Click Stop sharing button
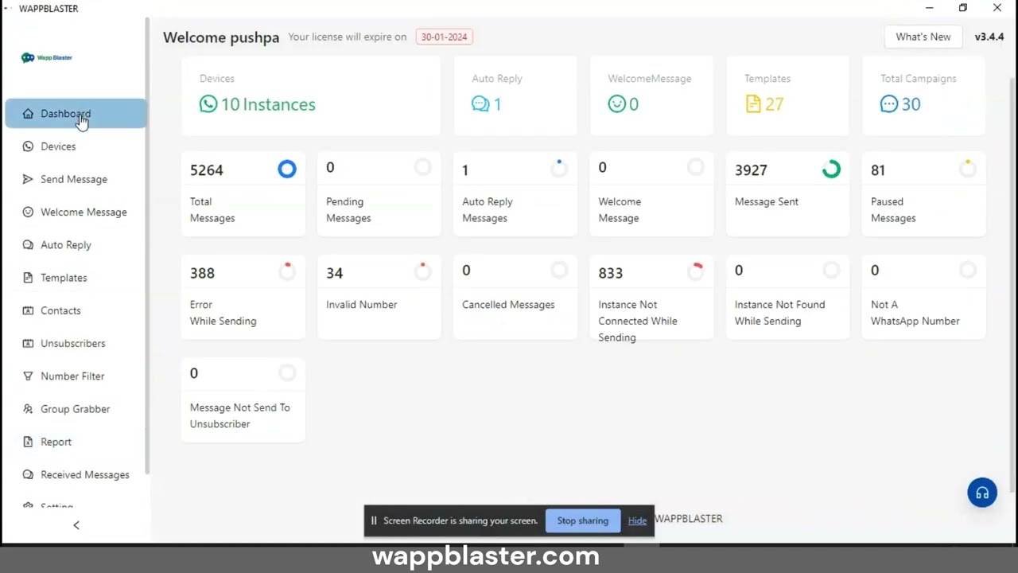The image size is (1018, 573). [582, 520]
